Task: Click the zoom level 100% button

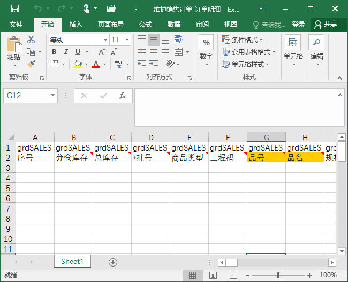Action: (328, 275)
